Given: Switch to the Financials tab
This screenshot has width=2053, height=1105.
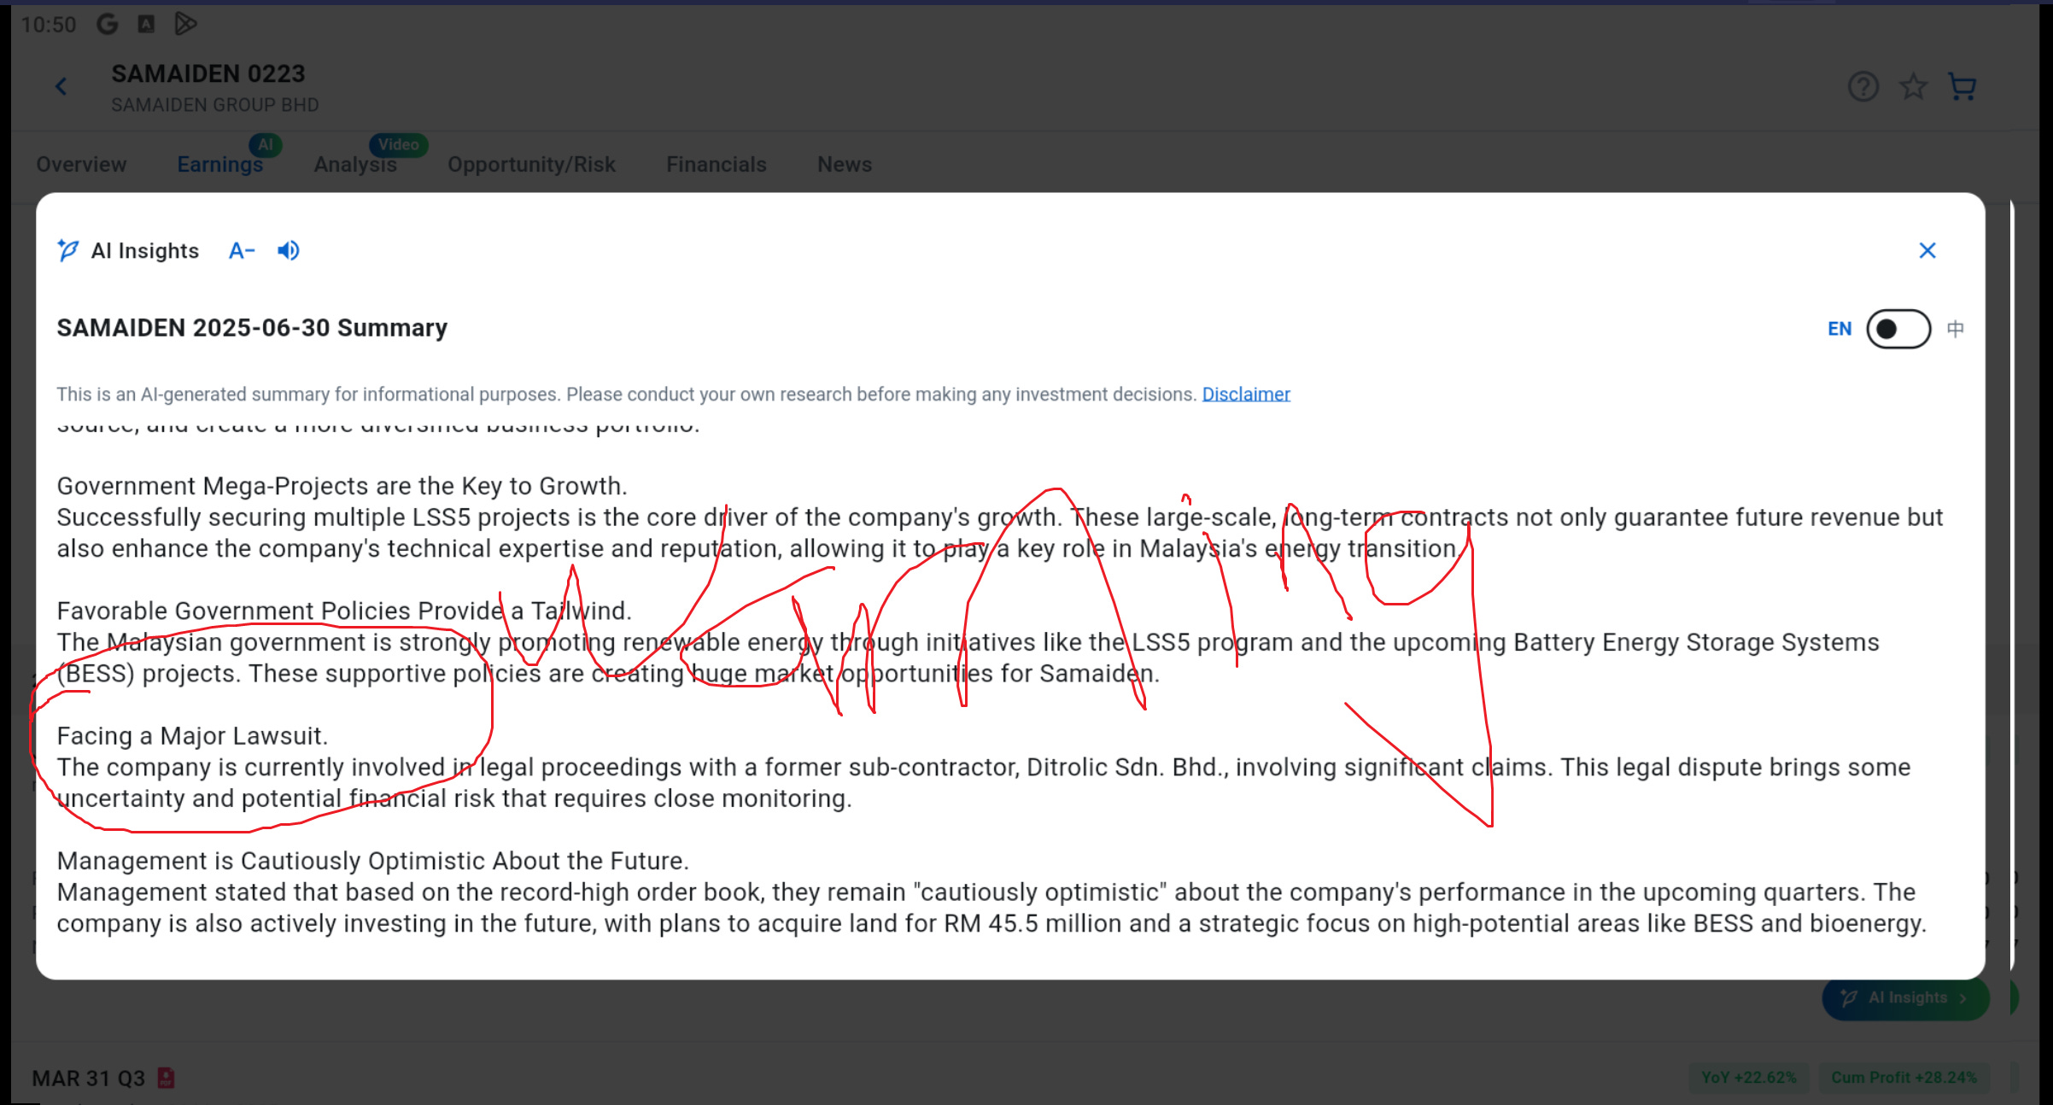Looking at the screenshot, I should [x=716, y=164].
